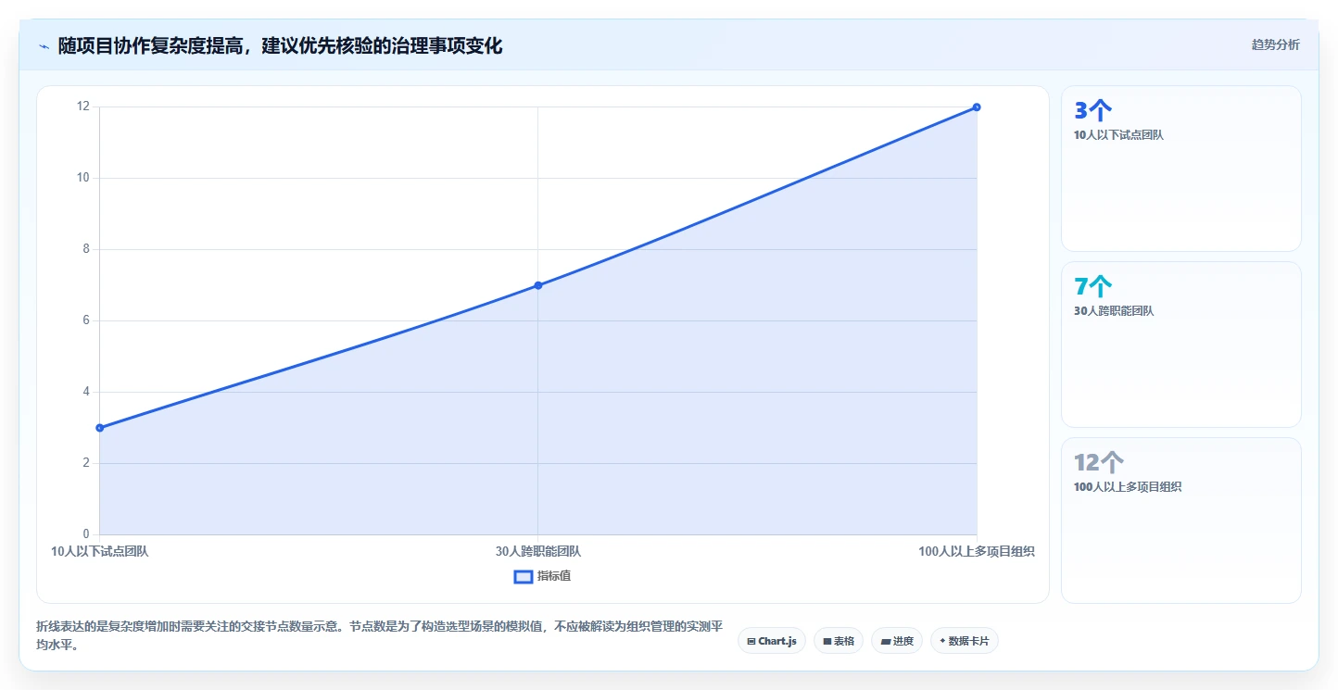Click the footnote text starting 折线表达的是

(x=379, y=636)
